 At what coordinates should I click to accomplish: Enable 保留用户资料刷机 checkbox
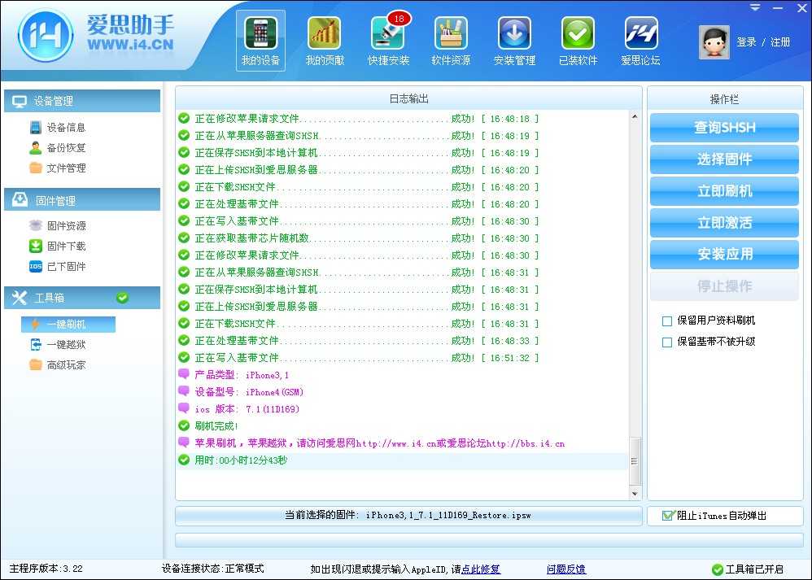pos(667,321)
